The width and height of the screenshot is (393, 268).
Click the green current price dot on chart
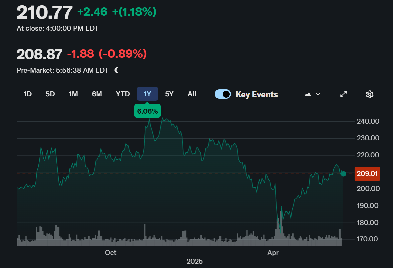click(x=343, y=174)
